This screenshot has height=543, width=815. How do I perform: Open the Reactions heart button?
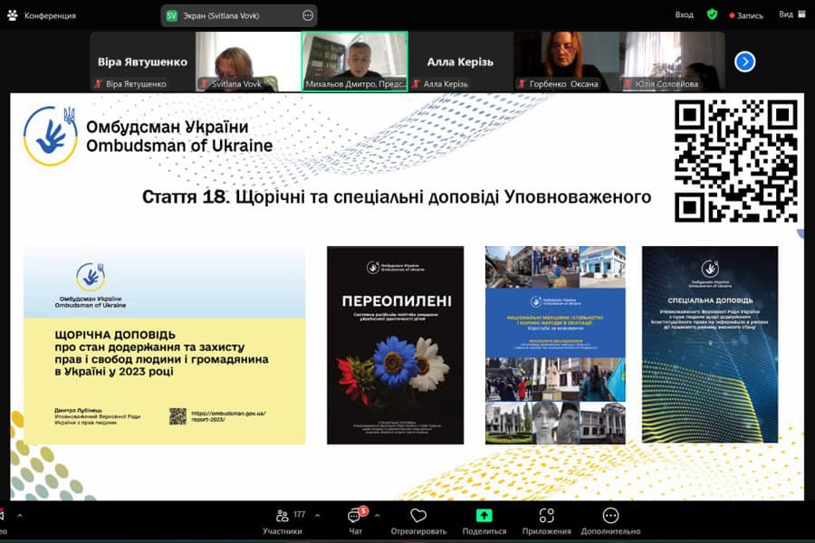(x=418, y=521)
